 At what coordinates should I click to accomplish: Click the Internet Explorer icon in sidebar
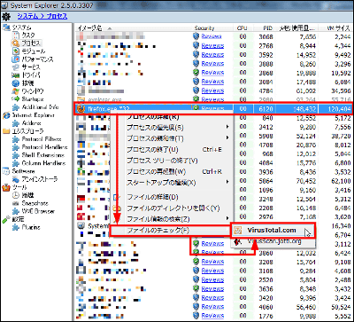click(6, 115)
